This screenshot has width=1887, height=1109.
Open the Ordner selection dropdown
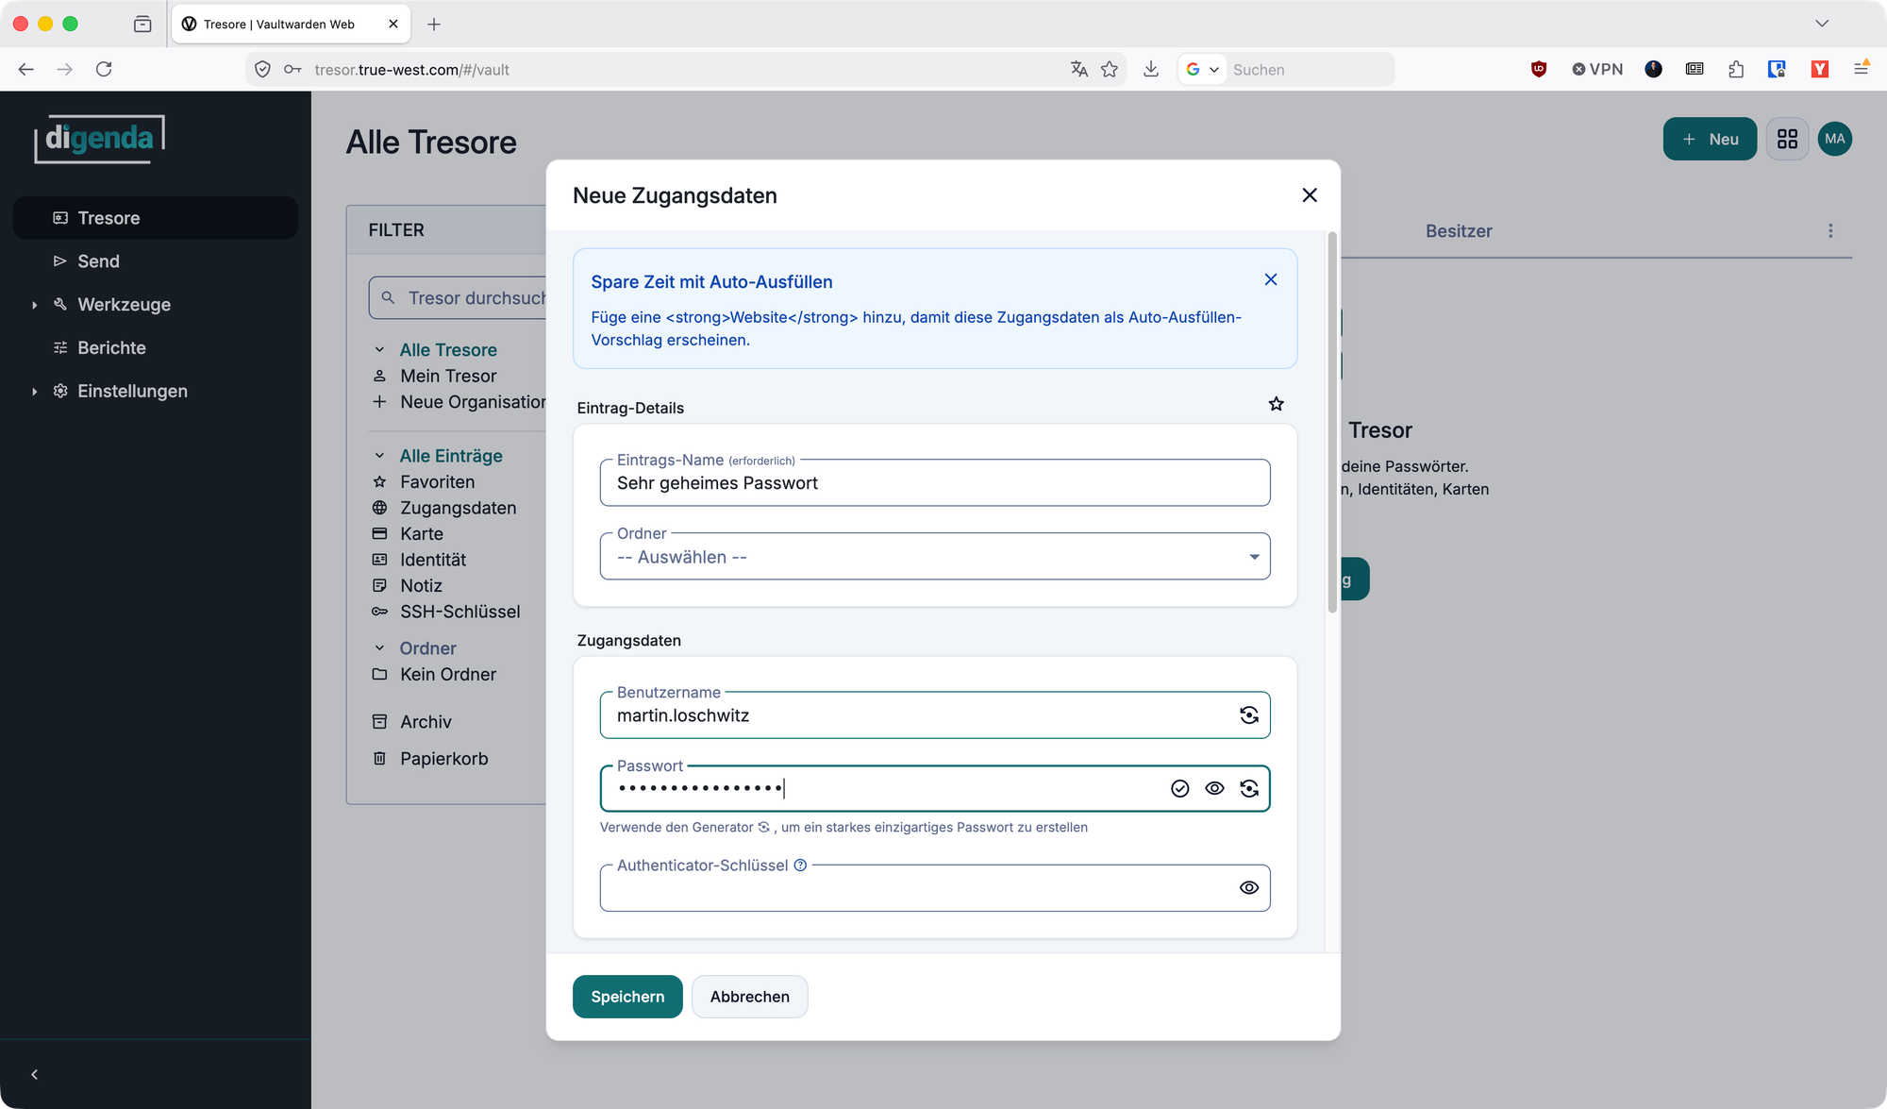point(935,557)
